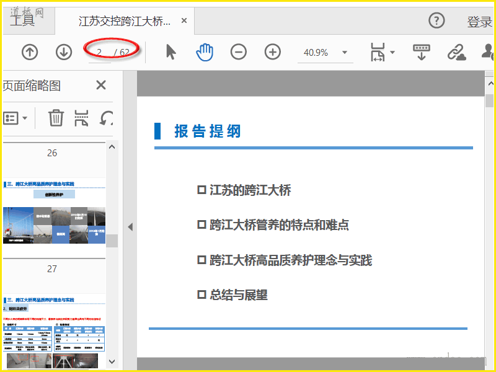This screenshot has width=496, height=372.
Task: Click the thumbnail panel scrollbar handle
Action: tap(112, 241)
